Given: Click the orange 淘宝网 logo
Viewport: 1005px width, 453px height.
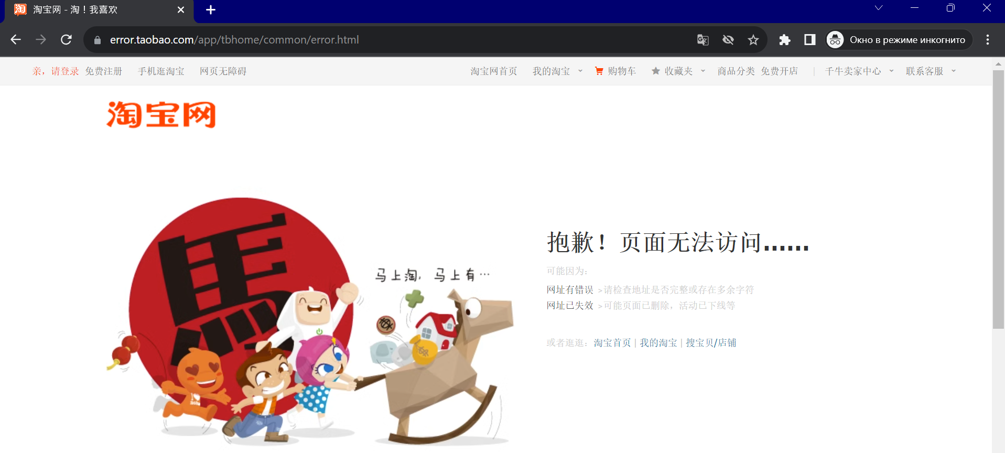Looking at the screenshot, I should [x=161, y=115].
